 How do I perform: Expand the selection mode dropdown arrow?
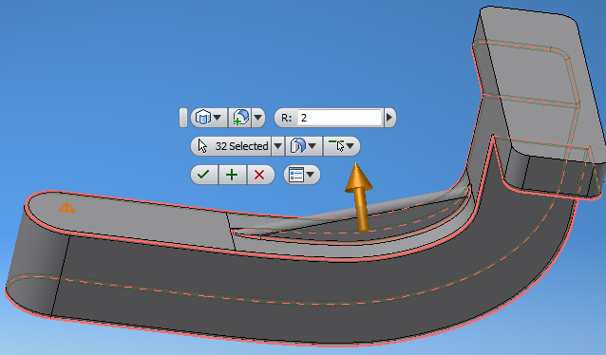coord(350,146)
